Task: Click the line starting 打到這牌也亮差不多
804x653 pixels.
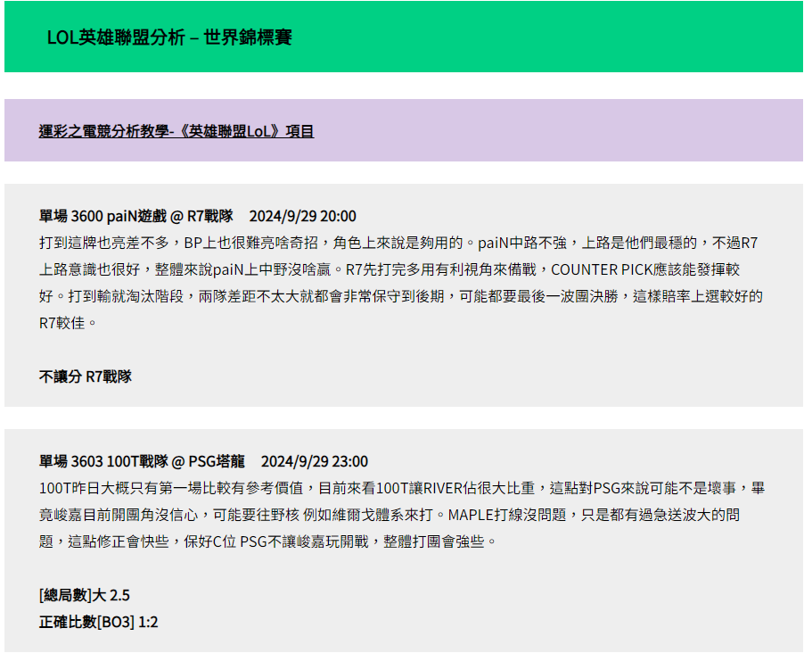Action: point(398,243)
